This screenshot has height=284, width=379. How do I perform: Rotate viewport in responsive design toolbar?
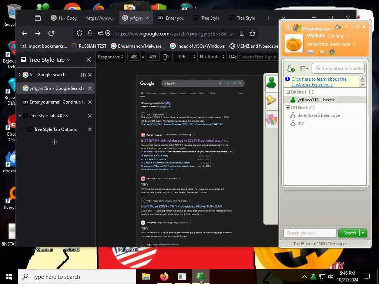[166, 57]
